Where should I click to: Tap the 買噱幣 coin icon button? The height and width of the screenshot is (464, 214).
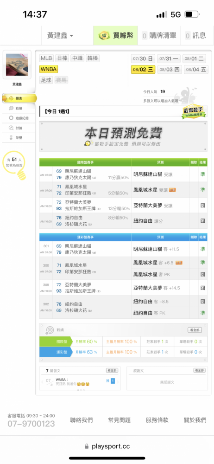pos(104,36)
